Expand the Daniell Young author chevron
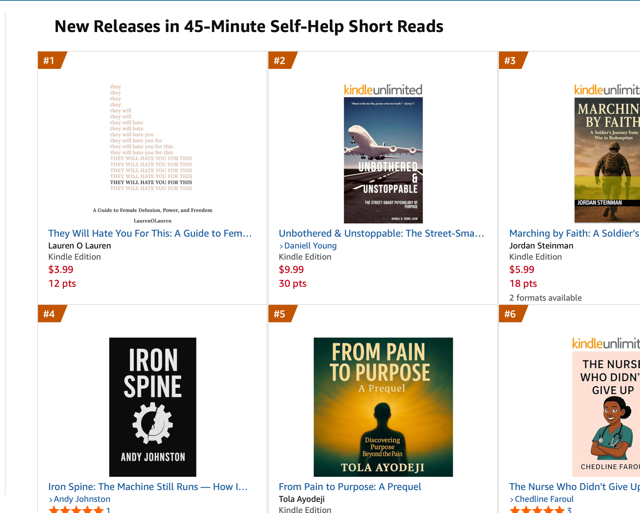640x513 pixels. coord(281,246)
